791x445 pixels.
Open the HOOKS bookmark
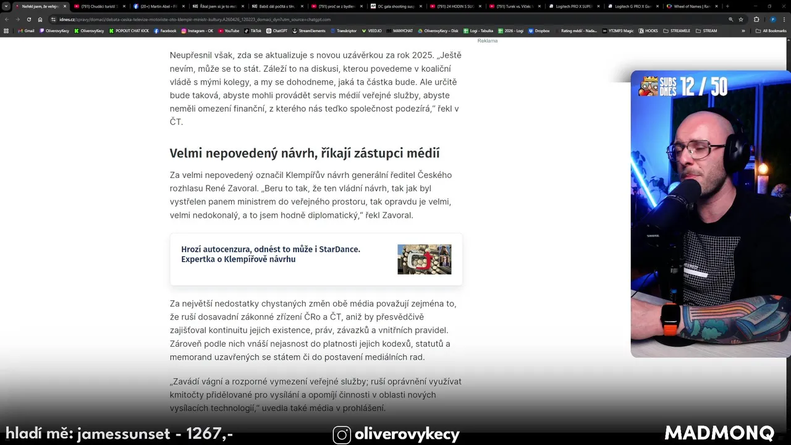648,31
